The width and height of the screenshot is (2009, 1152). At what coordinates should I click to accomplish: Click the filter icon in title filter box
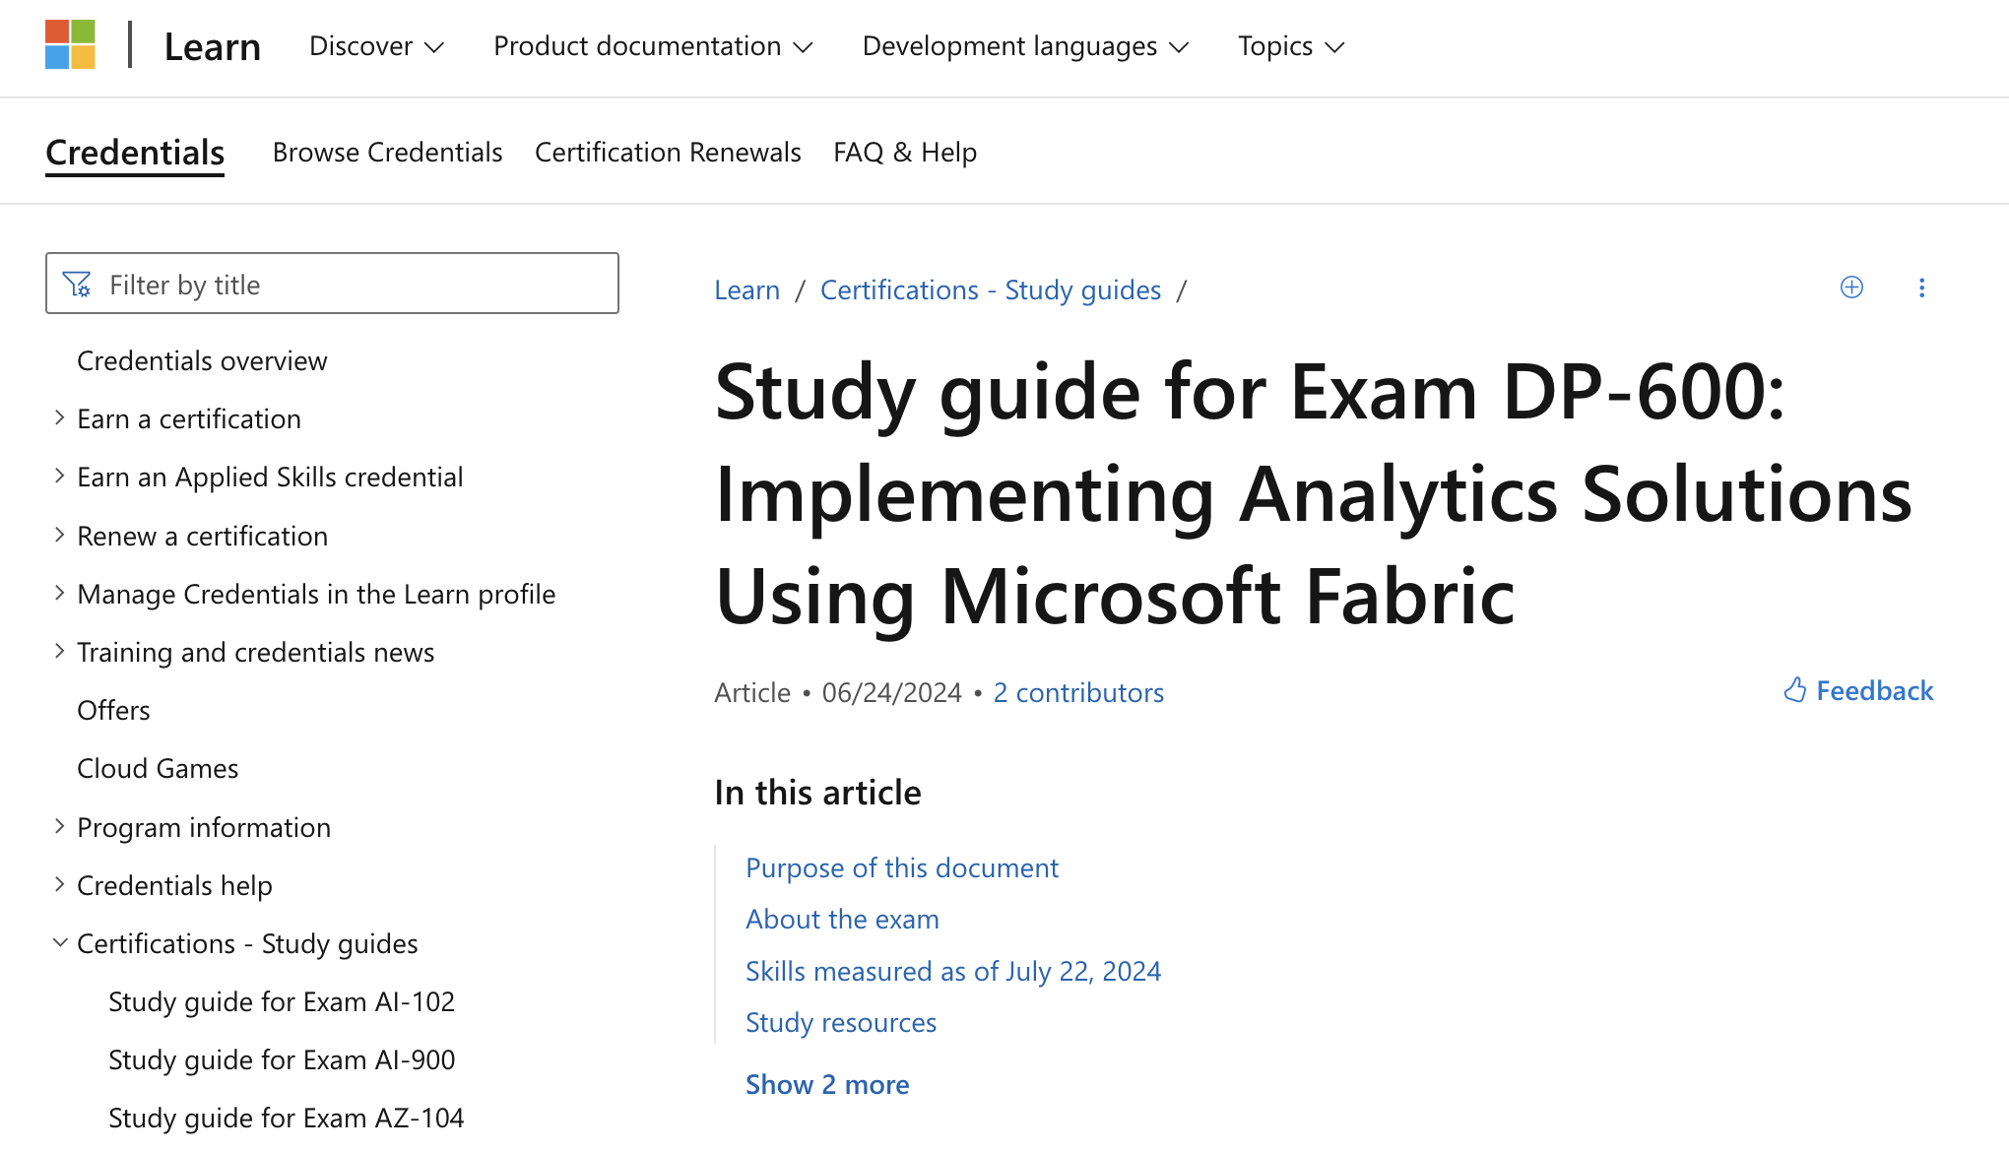tap(77, 285)
